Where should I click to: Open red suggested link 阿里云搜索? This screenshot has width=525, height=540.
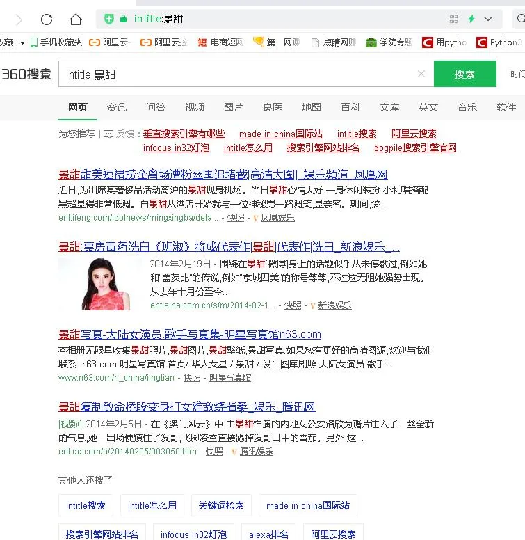(414, 134)
